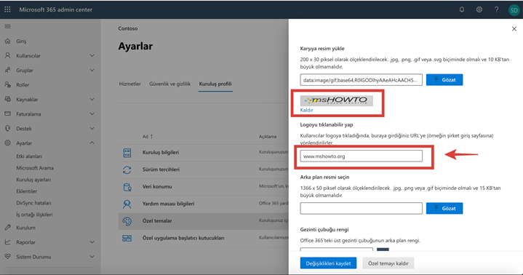The height and width of the screenshot is (275, 523).
Task: Click Özel temayı kaldır button
Action: pos(388,263)
